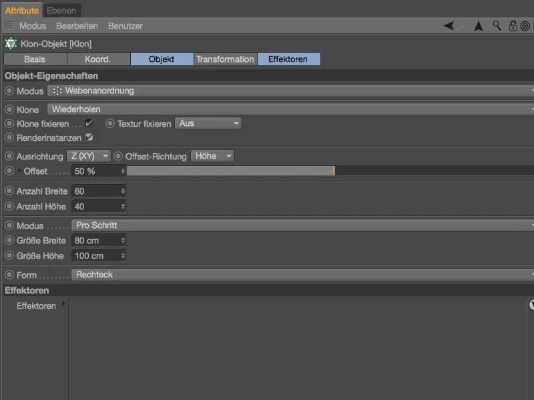
Task: Click the Größe Höhe stepper arrows
Action: [123, 256]
